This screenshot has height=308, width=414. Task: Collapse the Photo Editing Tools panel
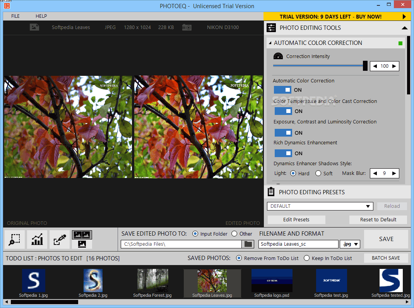tap(404, 28)
